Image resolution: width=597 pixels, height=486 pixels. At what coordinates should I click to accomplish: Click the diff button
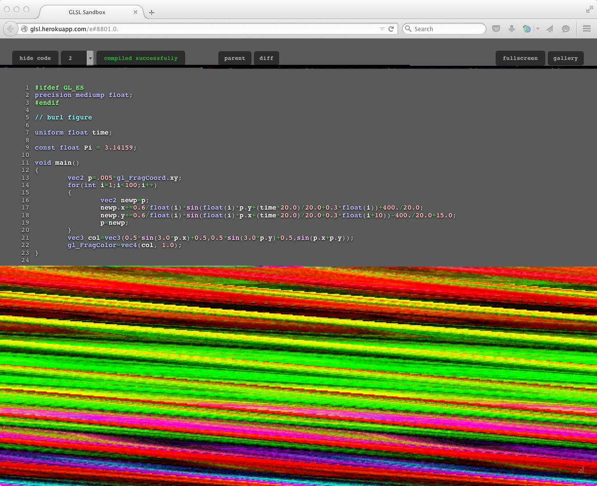266,58
